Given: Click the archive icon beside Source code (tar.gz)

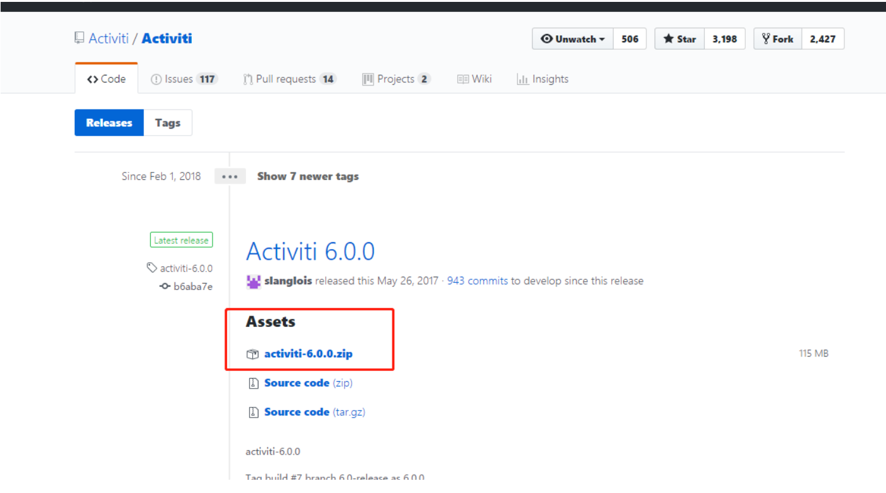Looking at the screenshot, I should click(x=253, y=412).
